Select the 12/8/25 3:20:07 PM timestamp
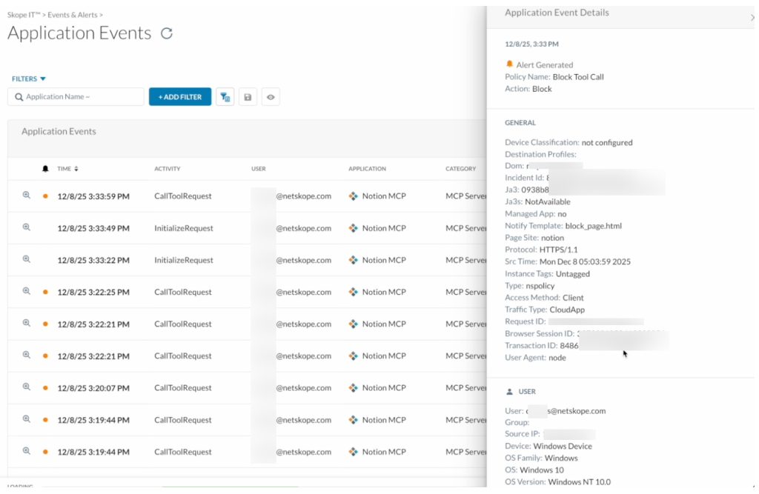The height and width of the screenshot is (494, 759). tap(93, 388)
